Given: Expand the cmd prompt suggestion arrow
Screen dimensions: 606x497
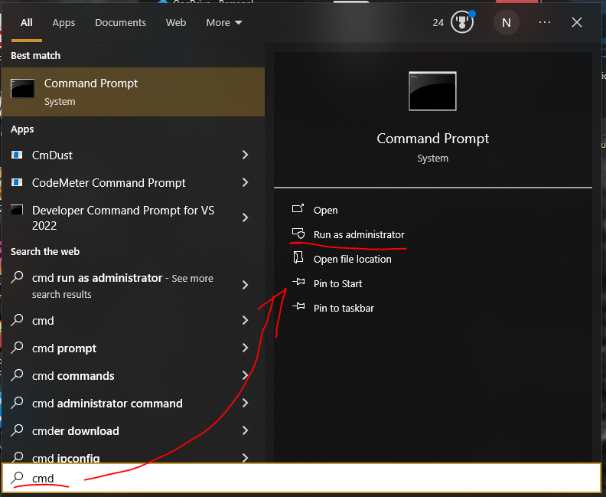Looking at the screenshot, I should point(245,348).
